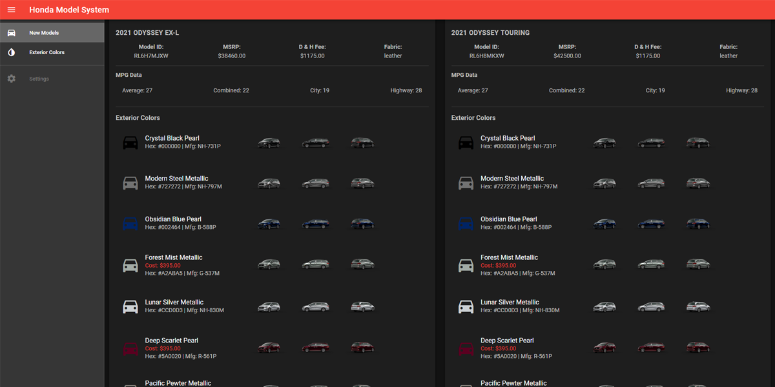775x387 pixels.
Task: Click Deep Scarlet Pearl car icon in Touring
Action: (466, 348)
